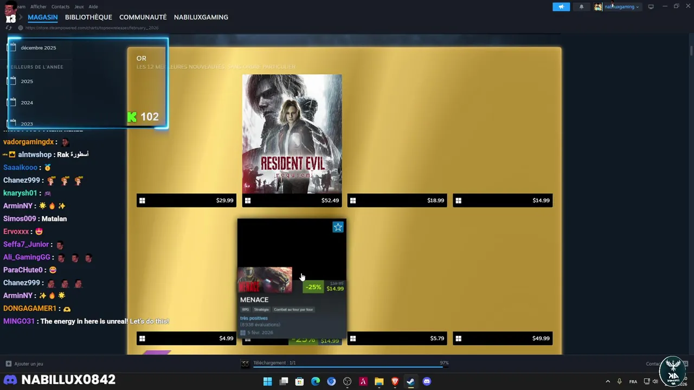Viewport: 694px width, 390px height.
Task: Open the Windows Start menu
Action: [267, 381]
